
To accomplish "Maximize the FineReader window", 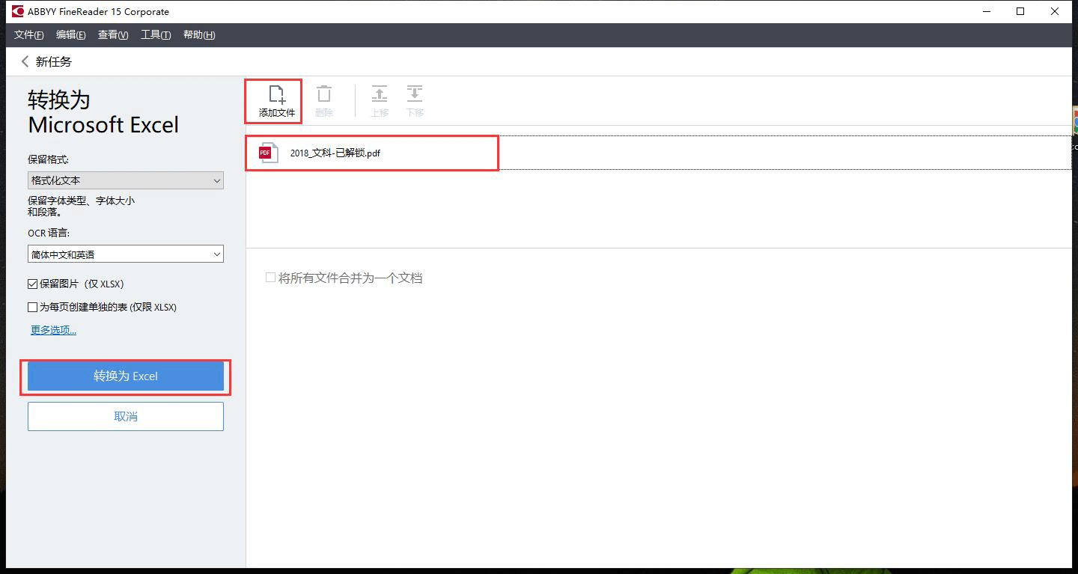I will coord(1020,11).
